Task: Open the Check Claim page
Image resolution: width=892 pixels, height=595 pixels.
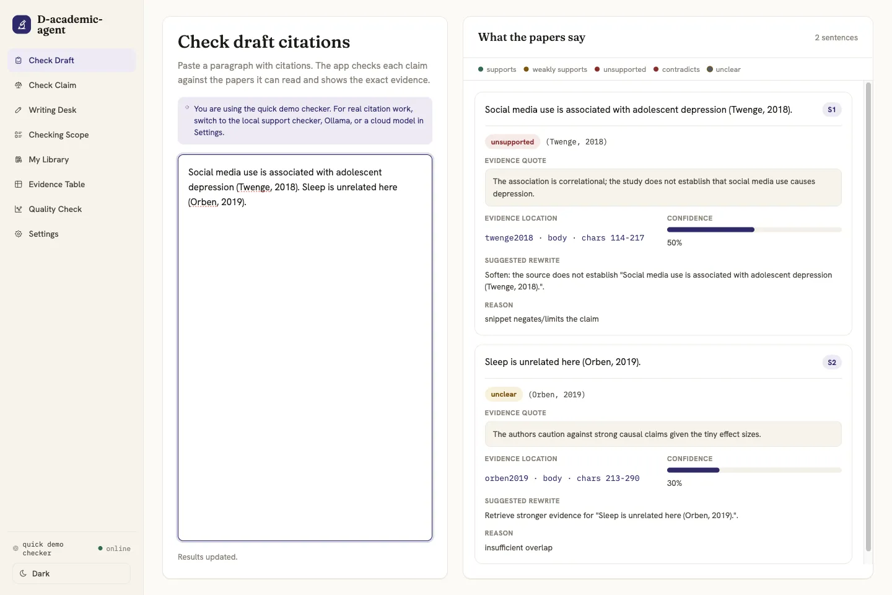Action: click(72, 85)
